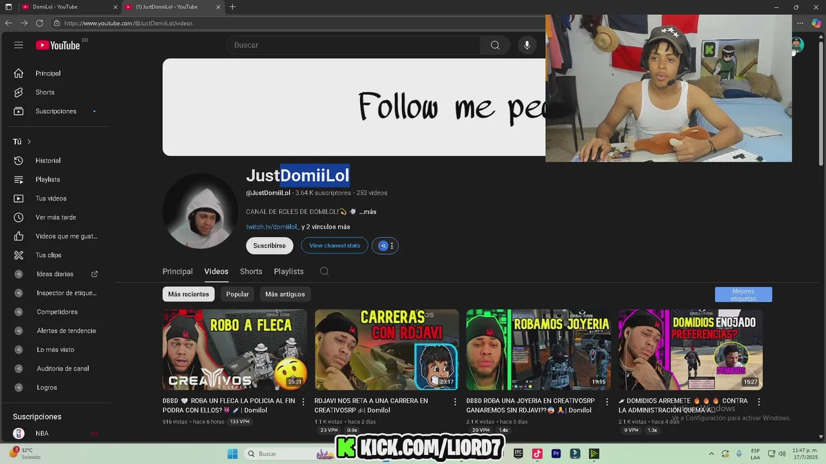Screen dimensions: 826x464
Task: Open vidIQ channel options icon button
Action: (x=385, y=246)
